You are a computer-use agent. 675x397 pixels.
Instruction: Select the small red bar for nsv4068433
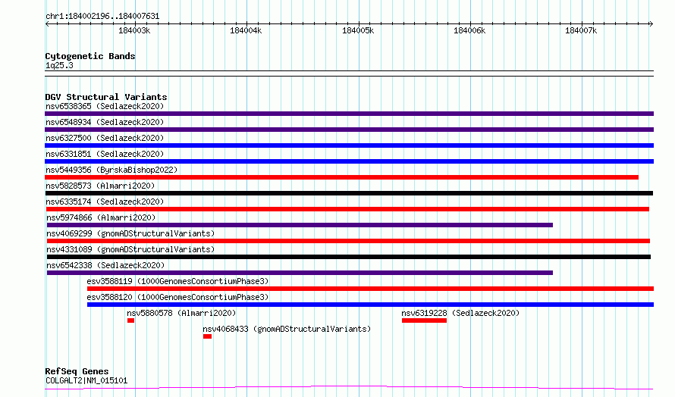(208, 336)
